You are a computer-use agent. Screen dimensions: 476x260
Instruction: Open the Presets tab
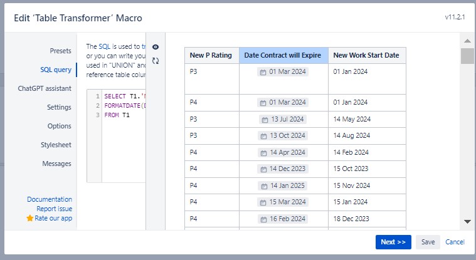[x=60, y=51]
